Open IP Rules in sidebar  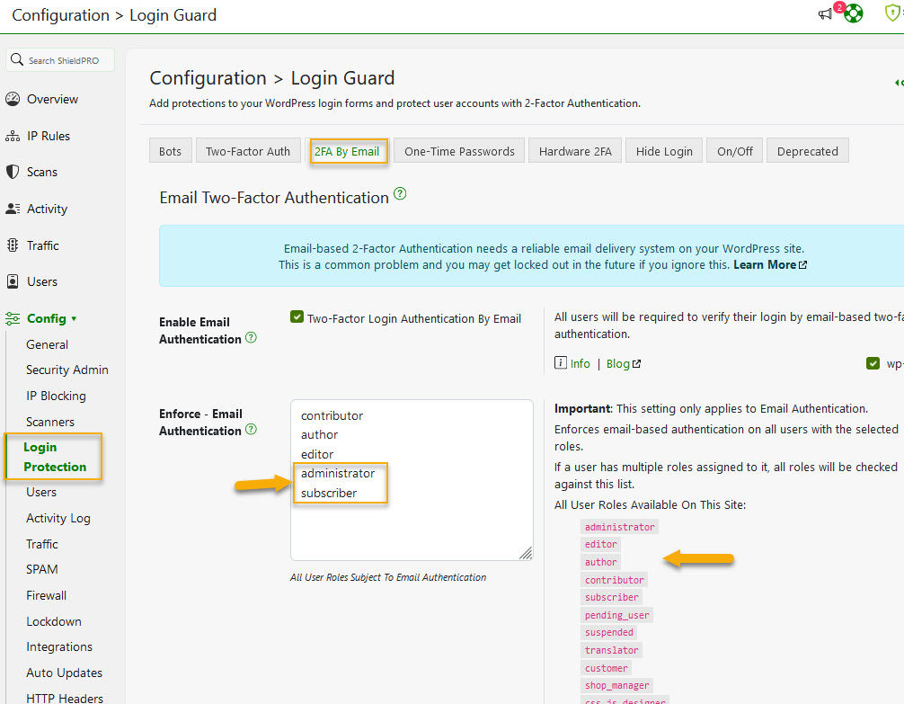[49, 136]
